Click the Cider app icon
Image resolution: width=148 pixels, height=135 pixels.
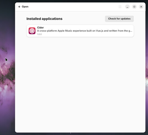pos(32,31)
